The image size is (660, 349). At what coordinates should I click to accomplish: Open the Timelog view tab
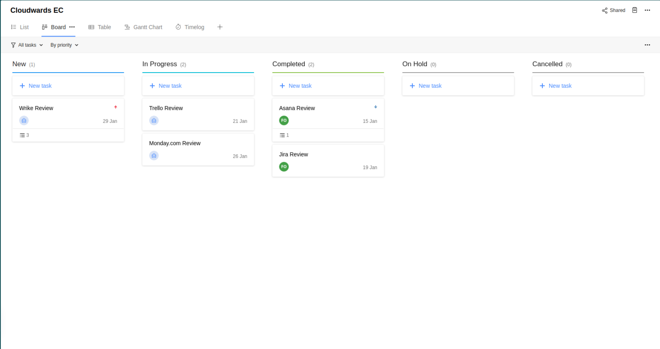(x=190, y=27)
